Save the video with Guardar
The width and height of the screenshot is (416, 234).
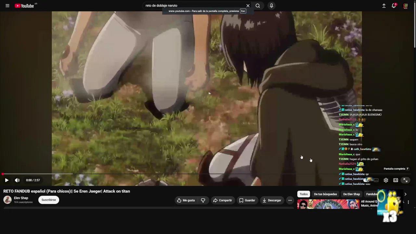point(247,201)
